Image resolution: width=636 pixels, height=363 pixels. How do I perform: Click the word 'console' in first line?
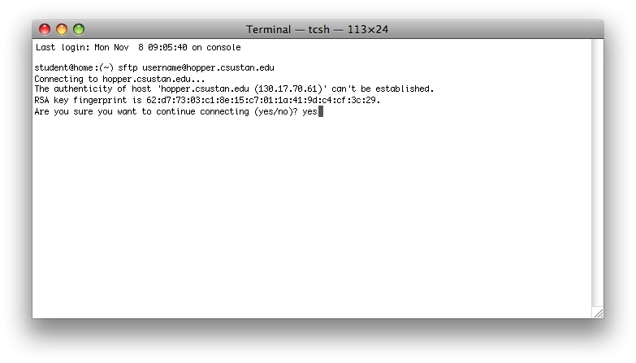pos(223,47)
